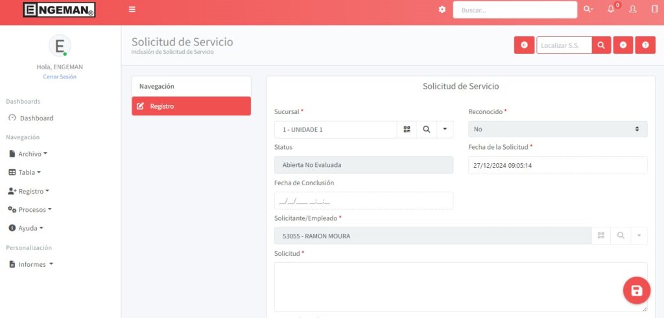Click the Cerrar Sesión link
The image size is (664, 318).
pos(60,76)
